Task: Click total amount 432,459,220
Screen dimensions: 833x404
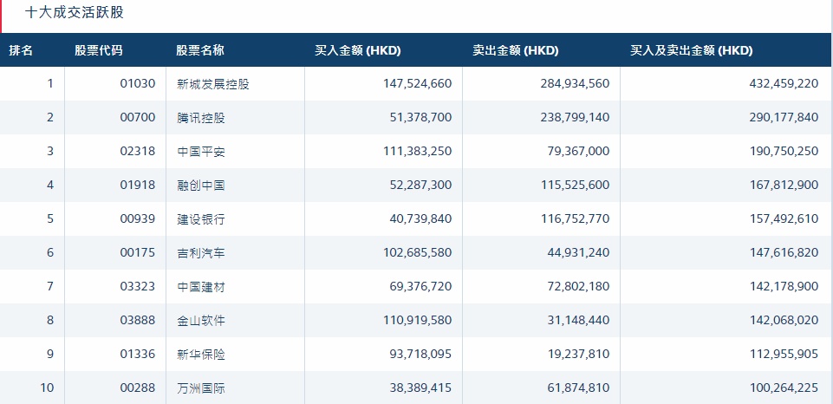Action: pyautogui.click(x=784, y=83)
